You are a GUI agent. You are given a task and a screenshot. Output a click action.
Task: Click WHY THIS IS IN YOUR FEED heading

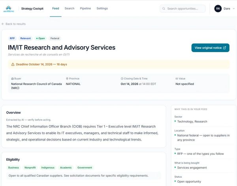pos(191,109)
